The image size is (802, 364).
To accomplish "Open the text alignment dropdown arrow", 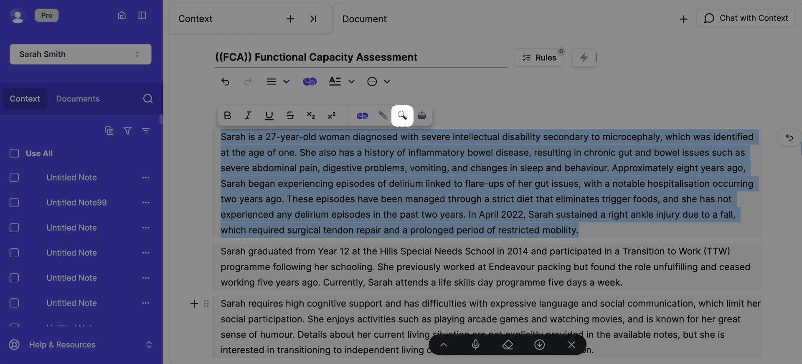I will (x=286, y=82).
